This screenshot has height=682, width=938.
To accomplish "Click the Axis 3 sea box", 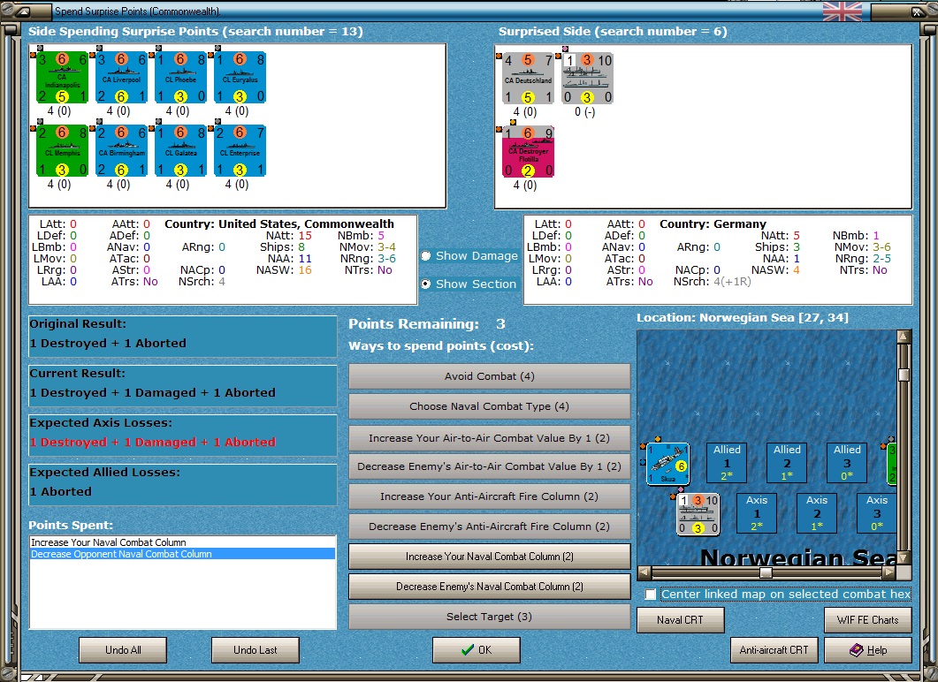I will point(876,513).
